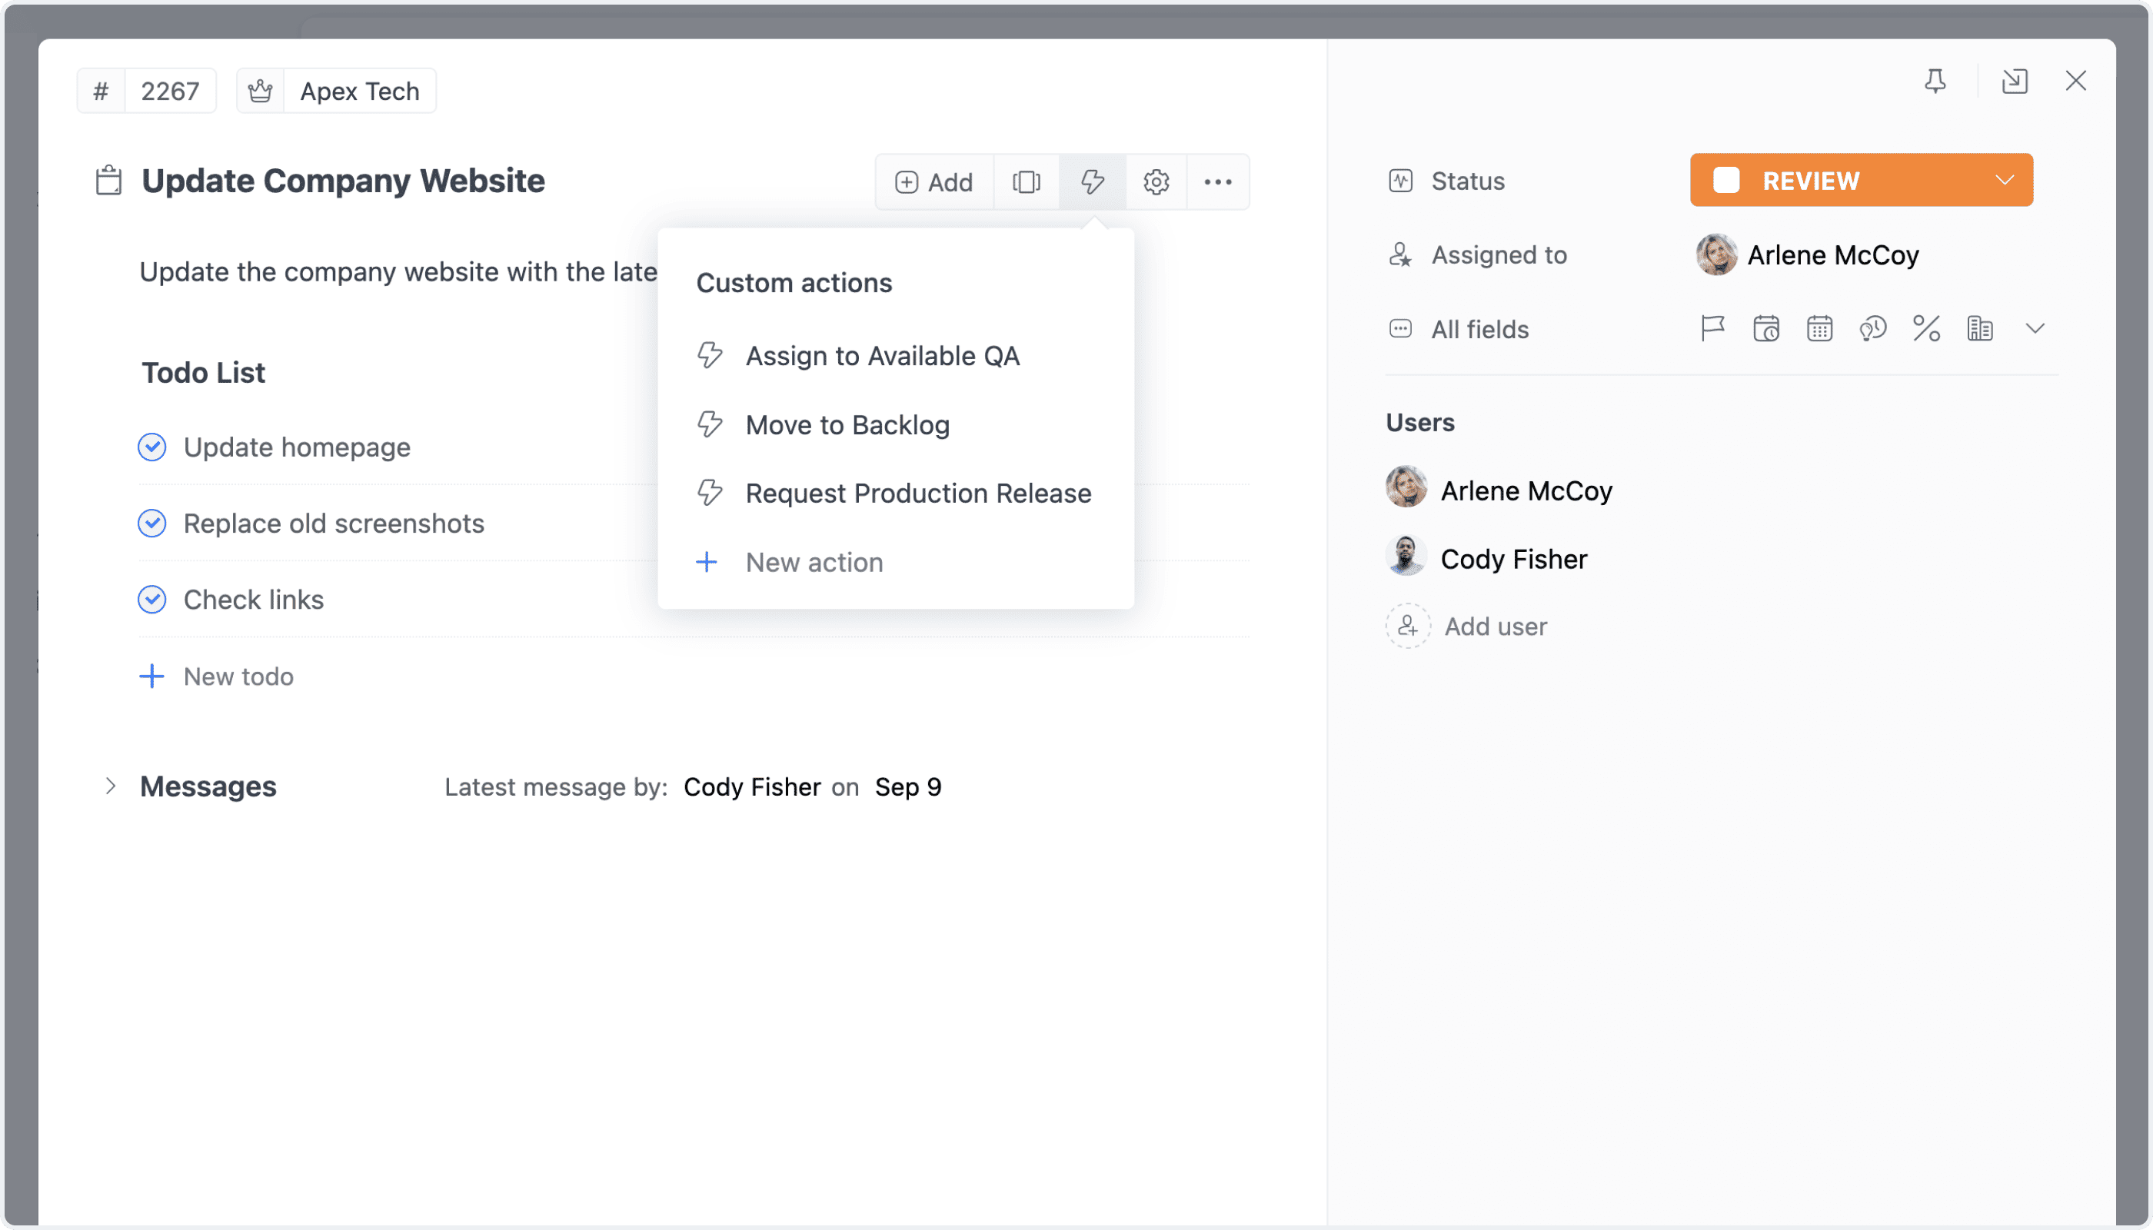
Task: Click the Status label icon
Action: point(1401,181)
